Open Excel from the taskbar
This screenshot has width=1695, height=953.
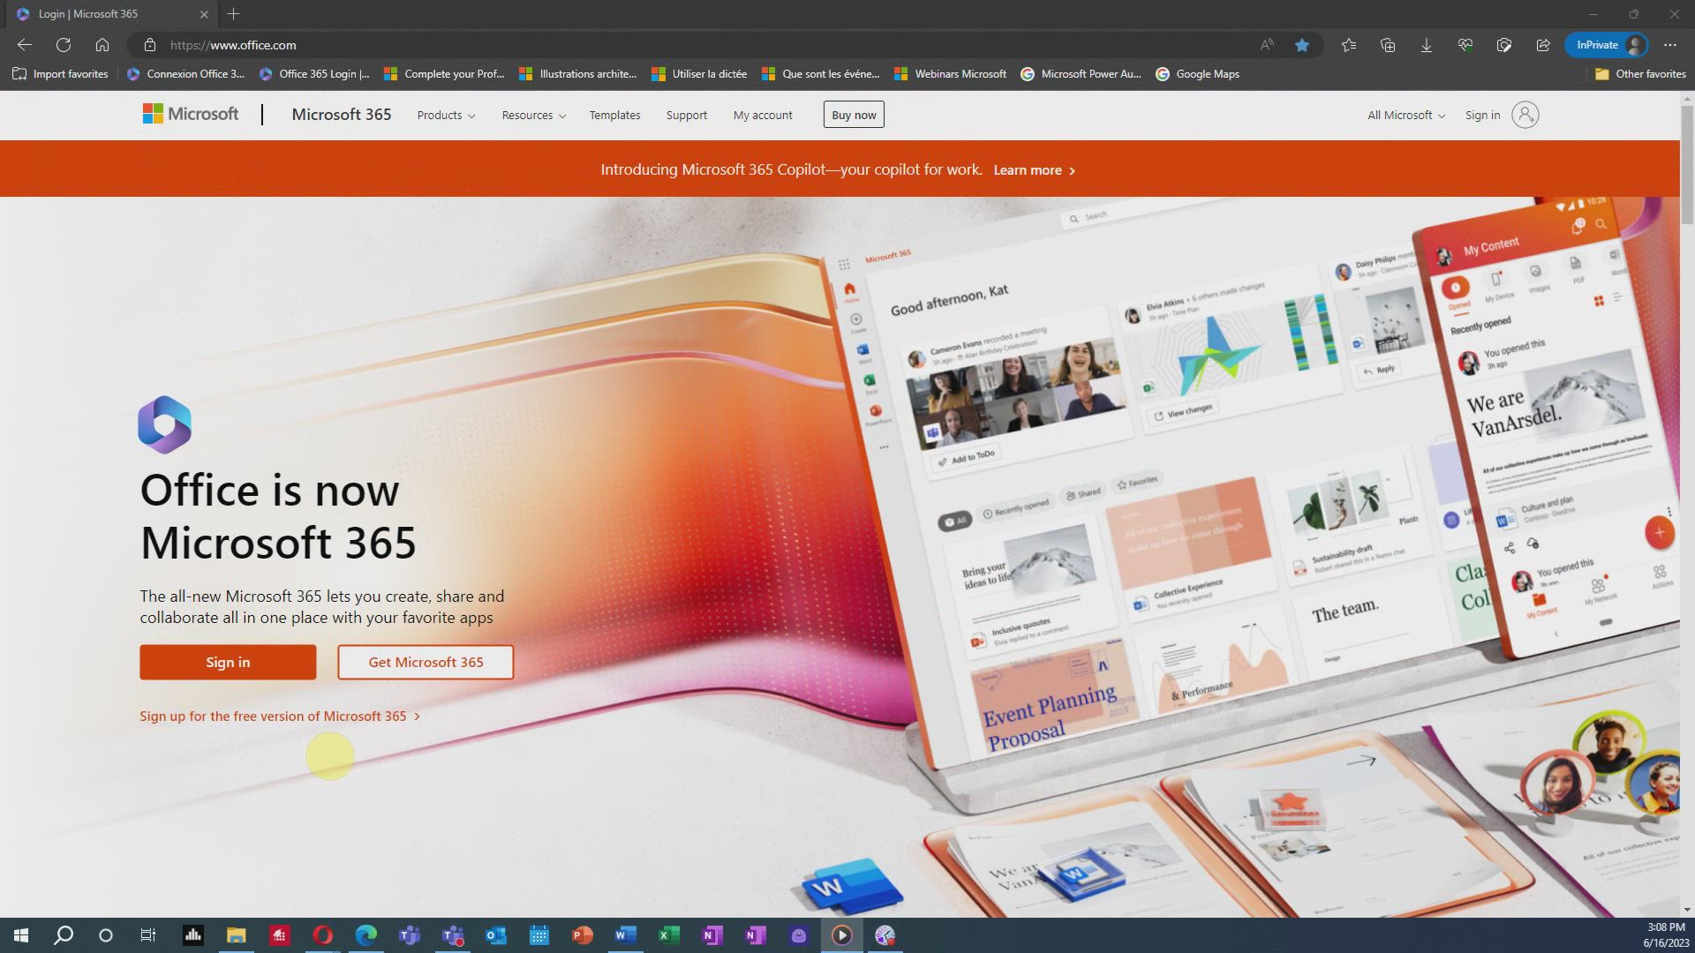click(x=668, y=935)
